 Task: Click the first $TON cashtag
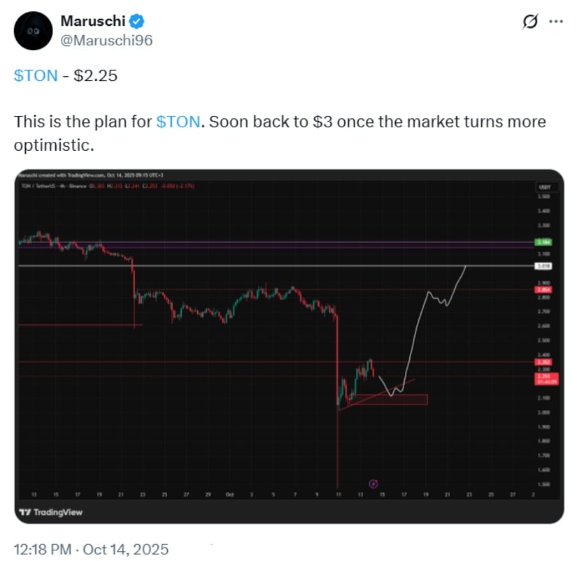click(x=36, y=75)
